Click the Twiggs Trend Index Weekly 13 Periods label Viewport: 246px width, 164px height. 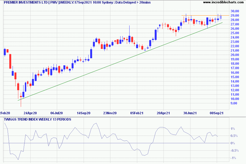[37, 119]
